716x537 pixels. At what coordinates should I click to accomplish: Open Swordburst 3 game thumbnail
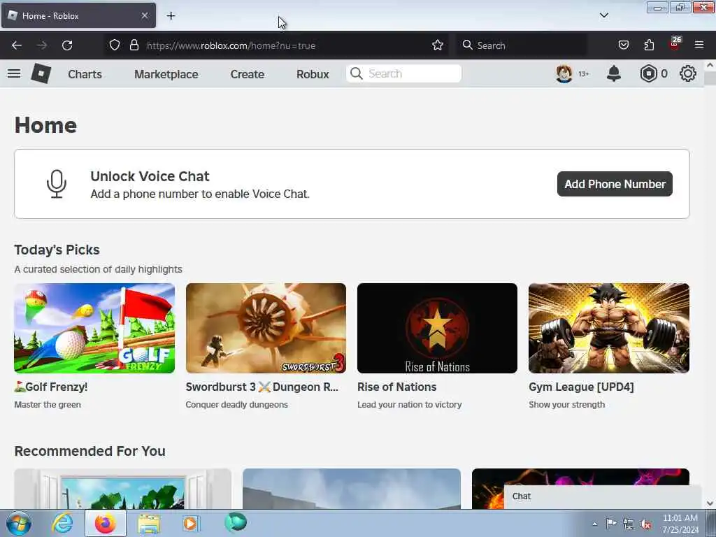click(x=266, y=328)
